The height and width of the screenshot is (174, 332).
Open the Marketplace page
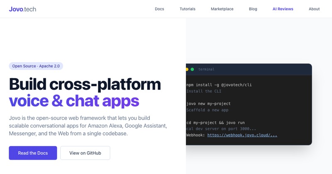pos(222,9)
